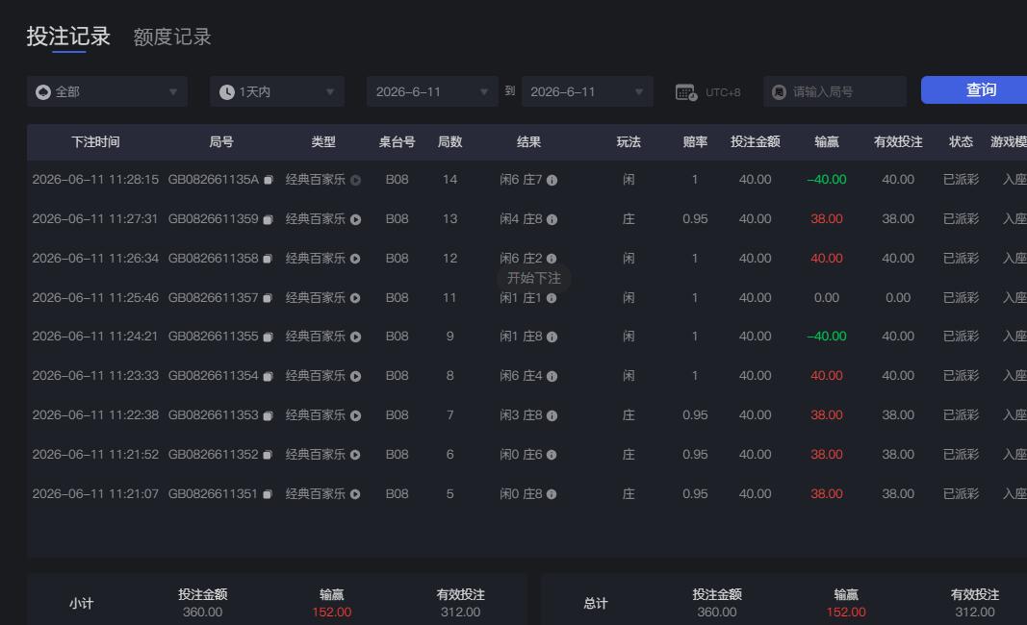Play replay for round 5 at 11:21:07
The height and width of the screenshot is (625, 1027).
pyautogui.click(x=355, y=494)
